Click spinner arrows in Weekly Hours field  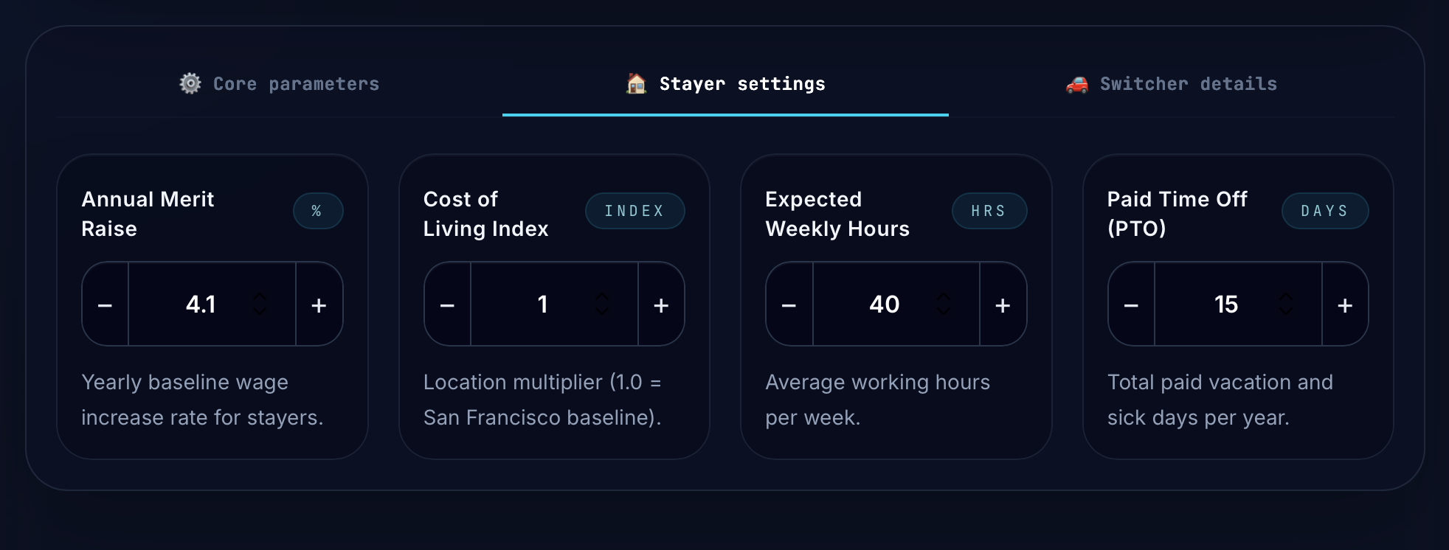[x=944, y=304]
